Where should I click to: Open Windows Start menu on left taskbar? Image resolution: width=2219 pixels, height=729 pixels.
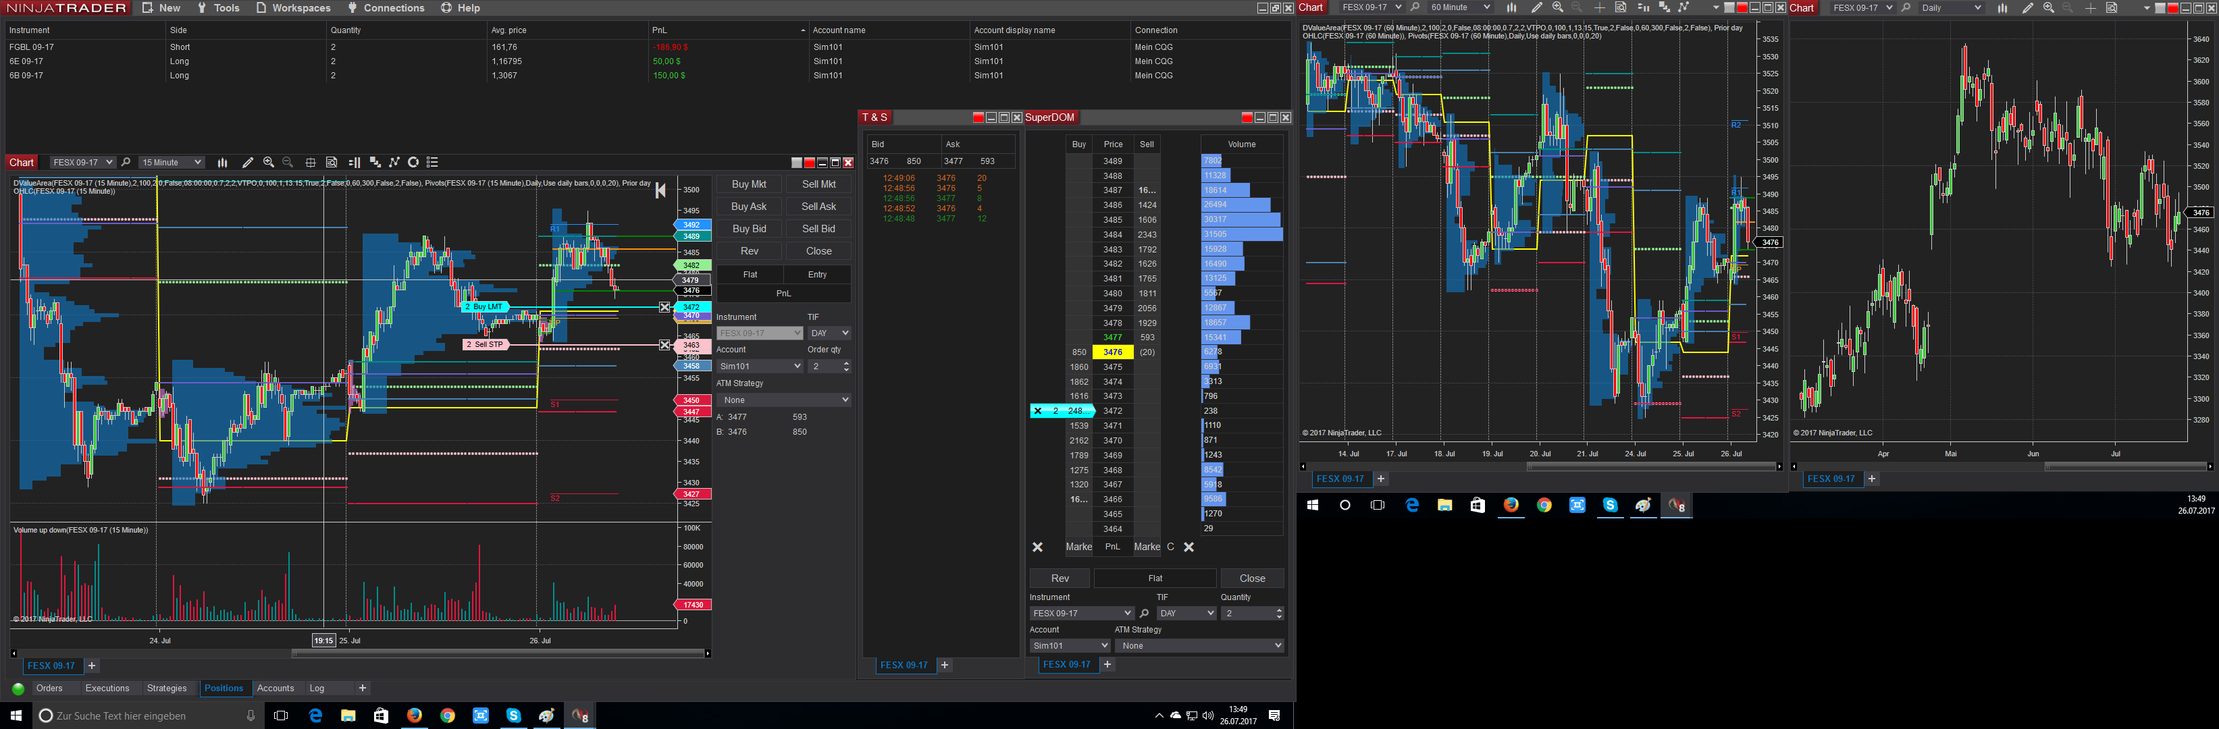[16, 715]
